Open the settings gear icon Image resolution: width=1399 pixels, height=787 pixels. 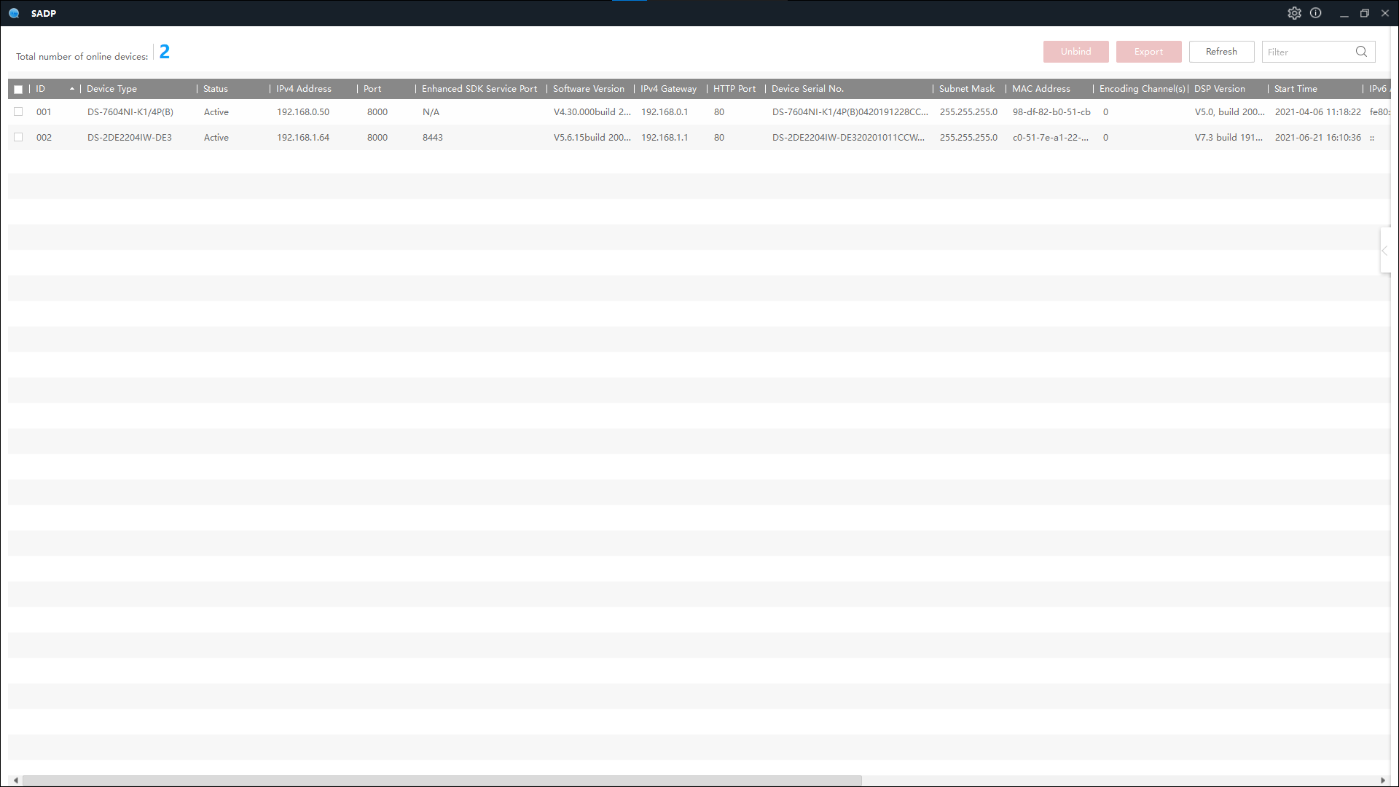click(1294, 13)
